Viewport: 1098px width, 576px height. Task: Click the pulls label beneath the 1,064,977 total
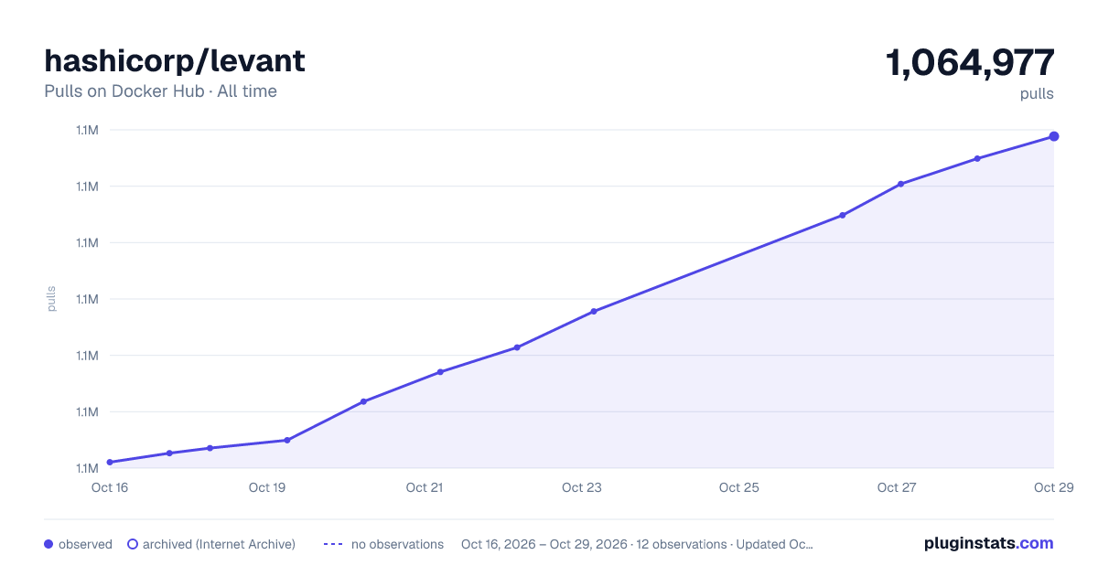click(x=1037, y=93)
